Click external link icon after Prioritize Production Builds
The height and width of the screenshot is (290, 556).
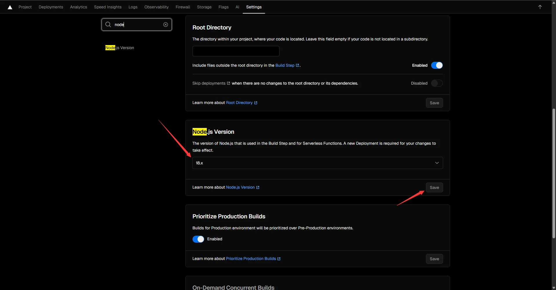(279, 259)
